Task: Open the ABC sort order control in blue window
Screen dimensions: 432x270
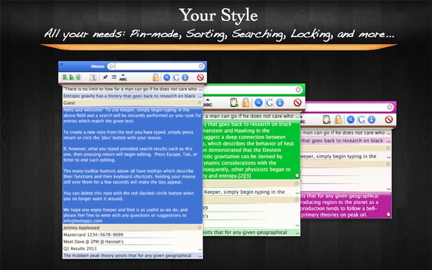Action: pyautogui.click(x=123, y=77)
